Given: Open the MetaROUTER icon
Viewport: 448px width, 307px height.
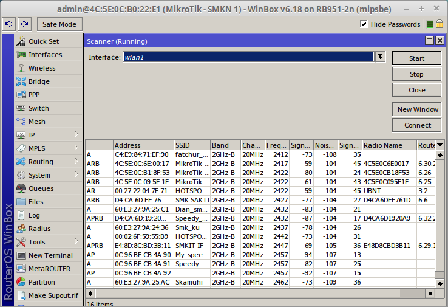Looking at the screenshot, I should click(x=21, y=269).
